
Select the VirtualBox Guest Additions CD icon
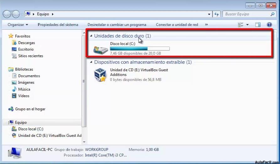click(100, 75)
